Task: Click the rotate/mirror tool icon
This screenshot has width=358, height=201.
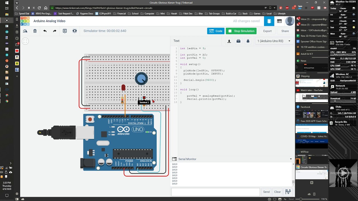Action: click(x=25, y=31)
